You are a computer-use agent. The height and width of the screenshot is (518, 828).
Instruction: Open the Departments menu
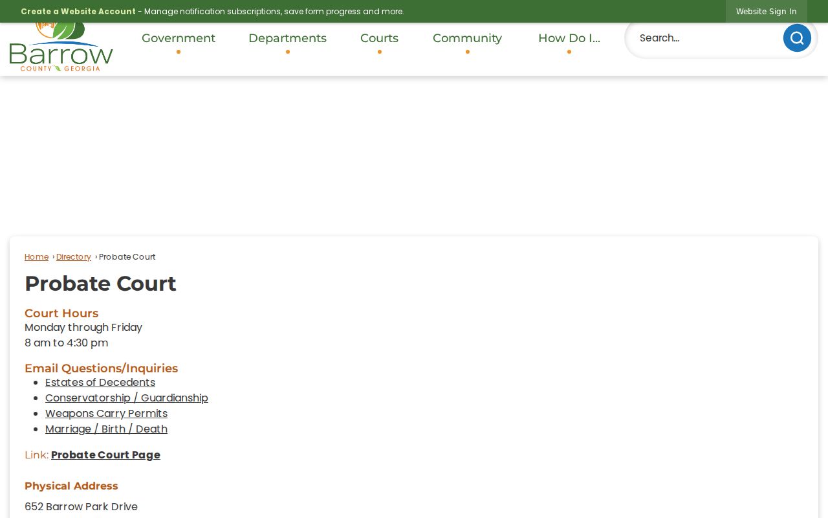[x=287, y=38]
